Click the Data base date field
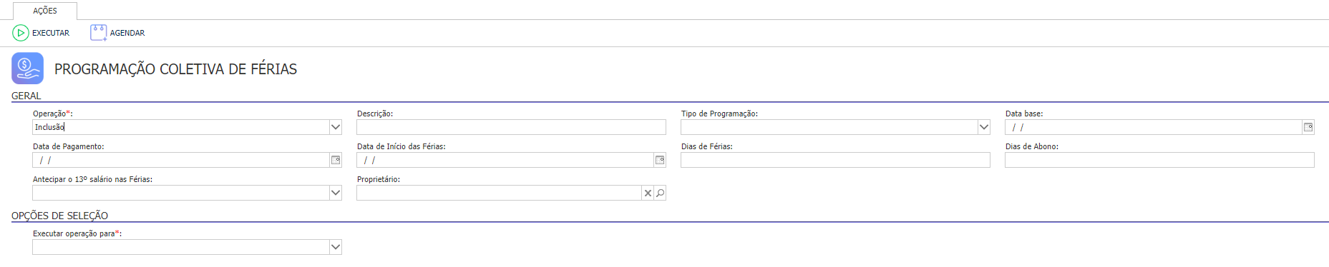Image resolution: width=1329 pixels, height=267 pixels. click(x=1153, y=127)
